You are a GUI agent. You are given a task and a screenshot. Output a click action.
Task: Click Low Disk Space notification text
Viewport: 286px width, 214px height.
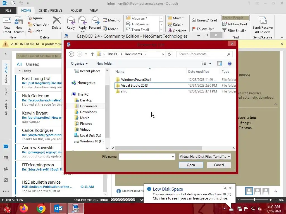click(192, 196)
